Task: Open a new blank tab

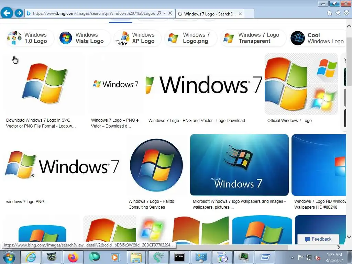Action: [x=249, y=14]
